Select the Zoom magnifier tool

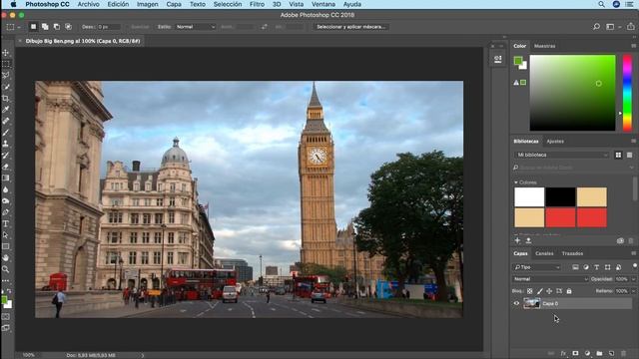point(6,269)
